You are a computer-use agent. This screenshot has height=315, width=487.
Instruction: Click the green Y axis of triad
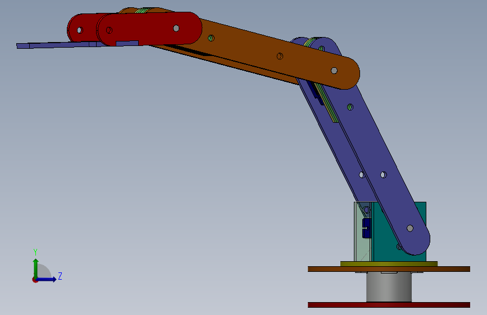coord(35,268)
